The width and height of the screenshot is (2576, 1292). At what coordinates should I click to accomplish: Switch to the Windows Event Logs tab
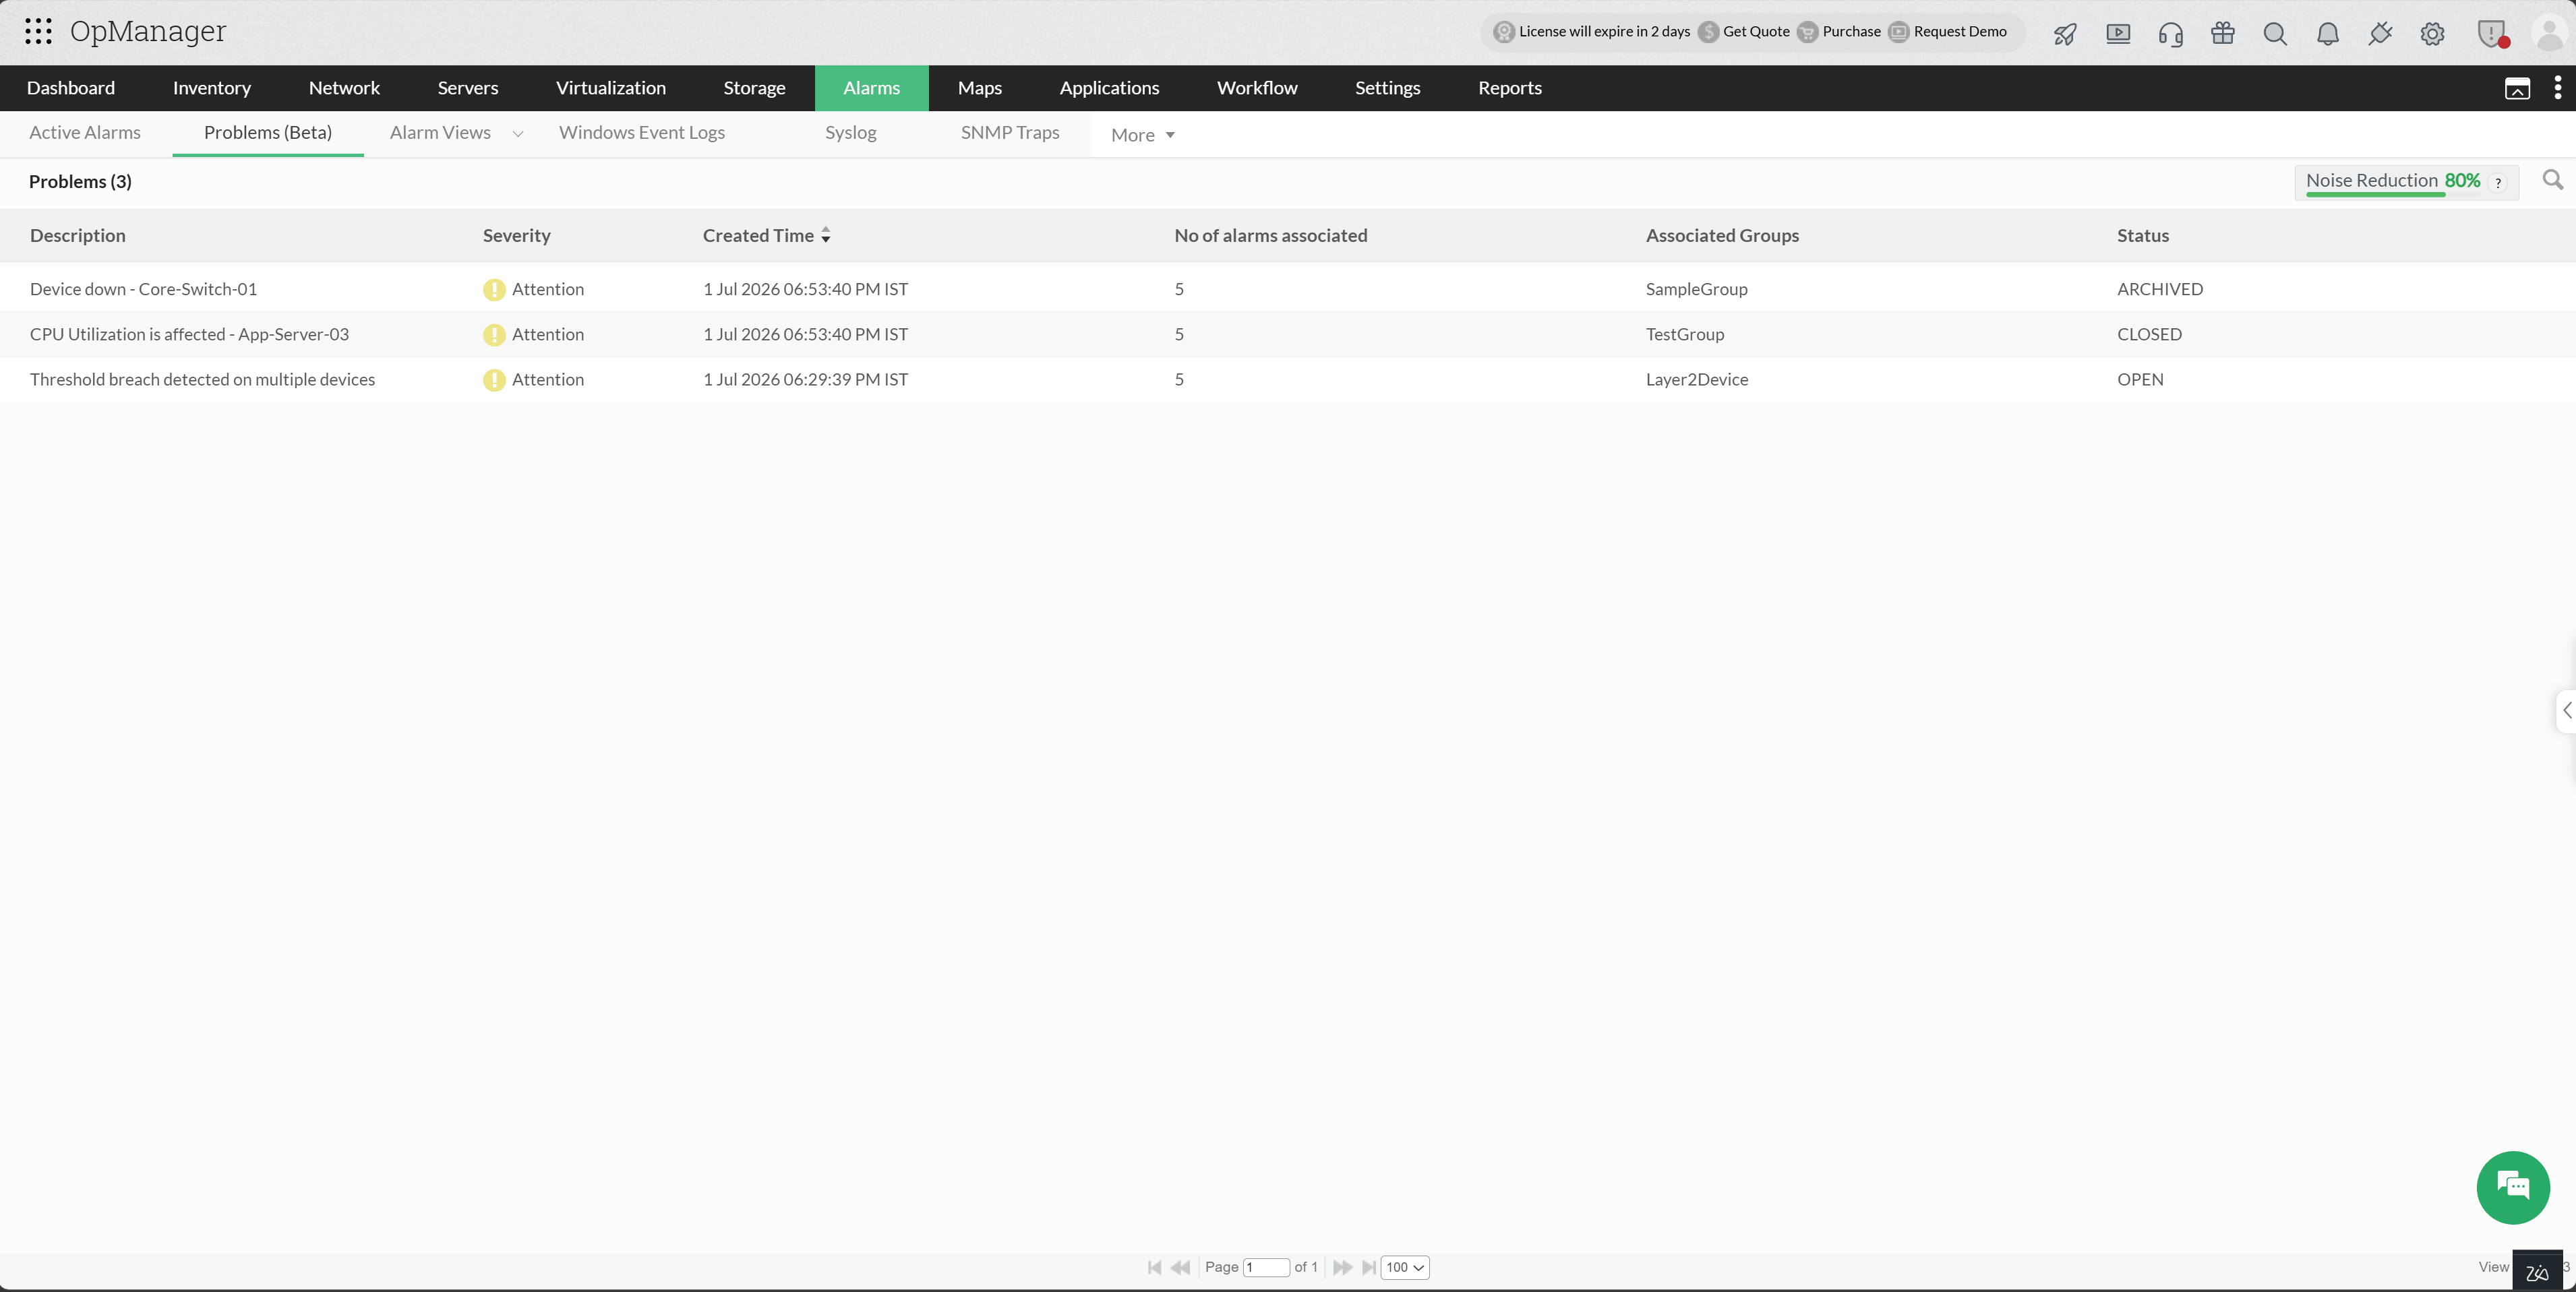click(x=642, y=132)
